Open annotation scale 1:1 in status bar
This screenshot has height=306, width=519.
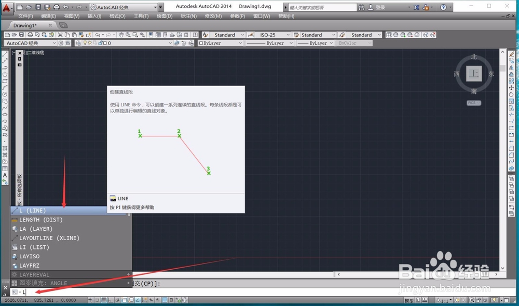click(x=444, y=300)
